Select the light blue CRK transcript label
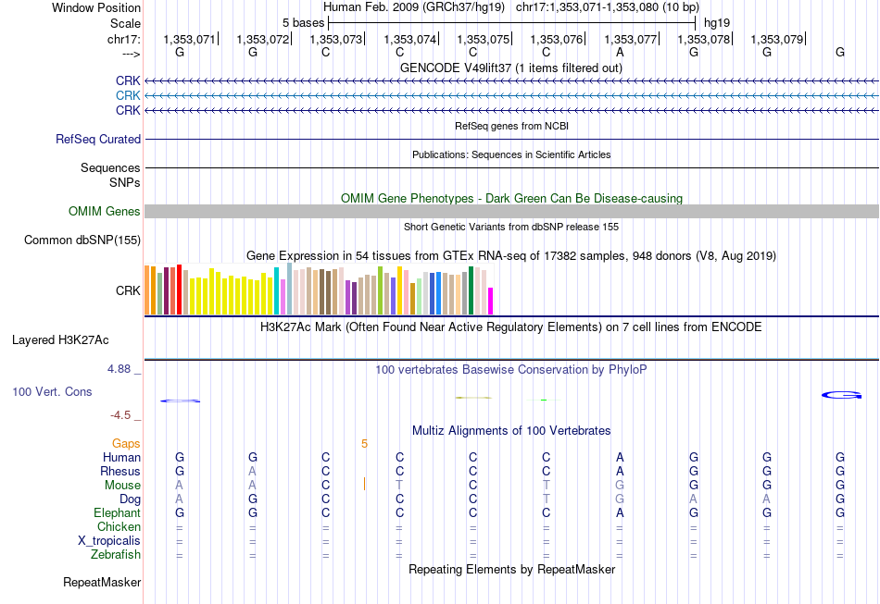This screenshot has height=604, width=880. (128, 95)
